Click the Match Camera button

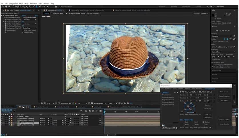[224, 92]
